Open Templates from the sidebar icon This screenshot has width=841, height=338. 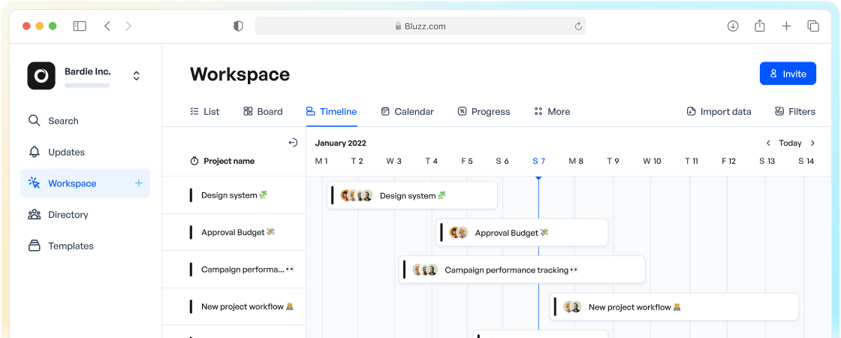point(35,246)
